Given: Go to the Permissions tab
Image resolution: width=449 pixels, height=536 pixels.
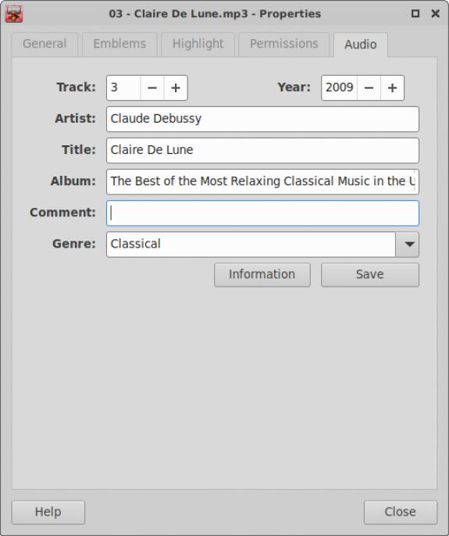Looking at the screenshot, I should [x=284, y=44].
